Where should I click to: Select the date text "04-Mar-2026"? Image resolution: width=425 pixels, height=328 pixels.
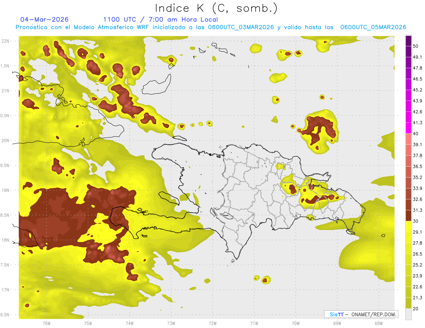coord(45,19)
